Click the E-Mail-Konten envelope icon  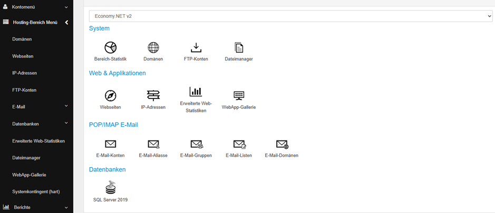(x=110, y=144)
